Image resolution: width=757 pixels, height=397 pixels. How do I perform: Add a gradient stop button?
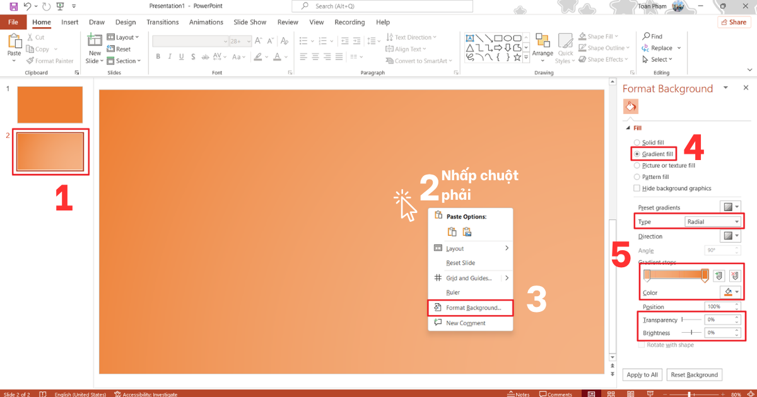719,275
